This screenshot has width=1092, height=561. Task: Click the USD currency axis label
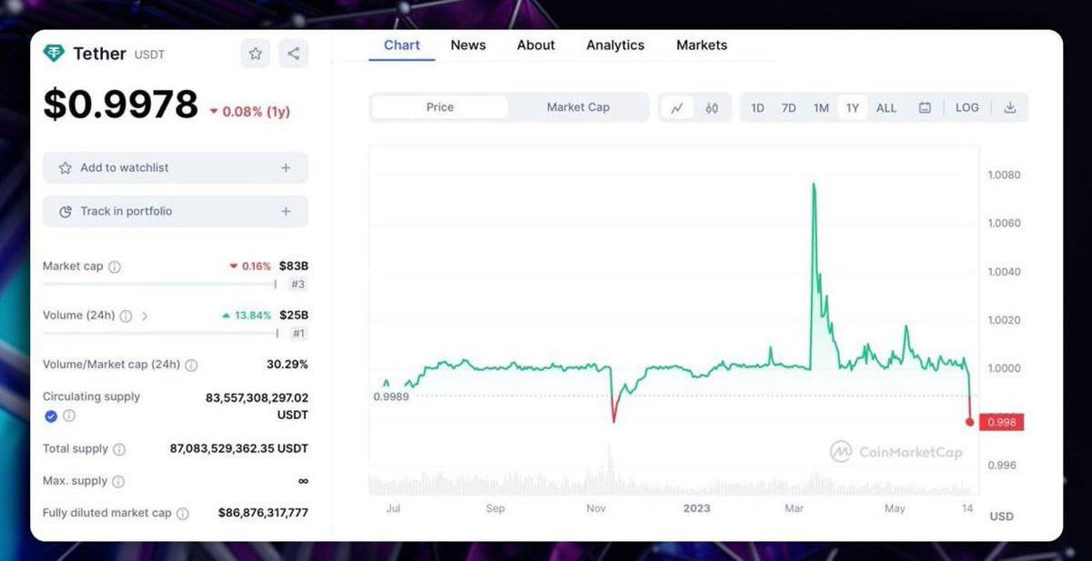coord(1001,516)
